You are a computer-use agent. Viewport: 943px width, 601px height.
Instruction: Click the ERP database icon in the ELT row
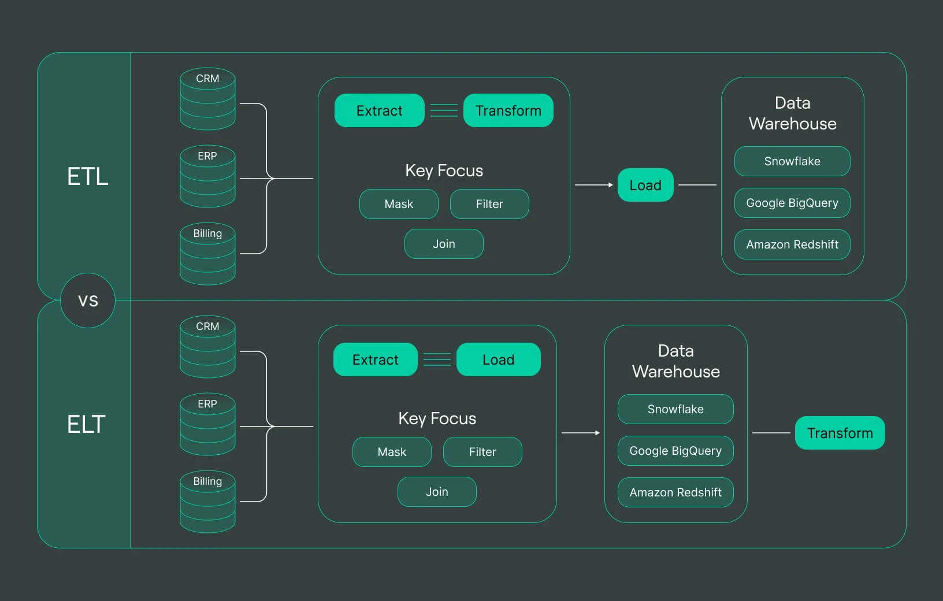pyautogui.click(x=207, y=425)
